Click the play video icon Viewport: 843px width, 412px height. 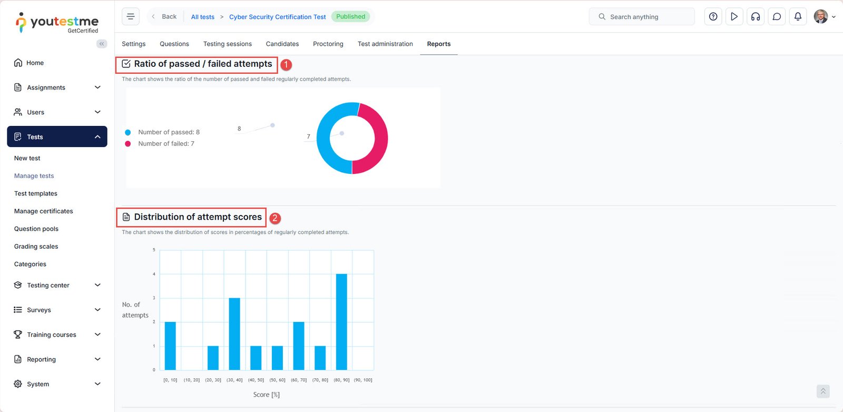coord(734,16)
